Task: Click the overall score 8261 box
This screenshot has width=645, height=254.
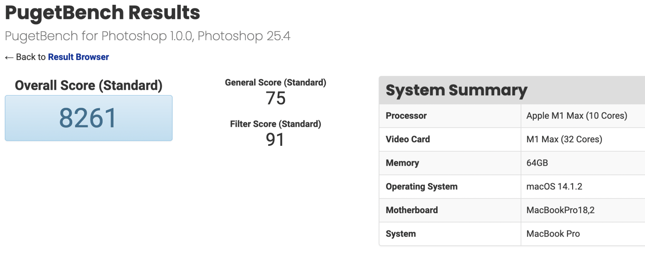Action: pos(89,118)
